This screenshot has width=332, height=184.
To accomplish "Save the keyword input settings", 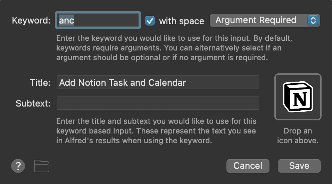I will tap(299, 166).
